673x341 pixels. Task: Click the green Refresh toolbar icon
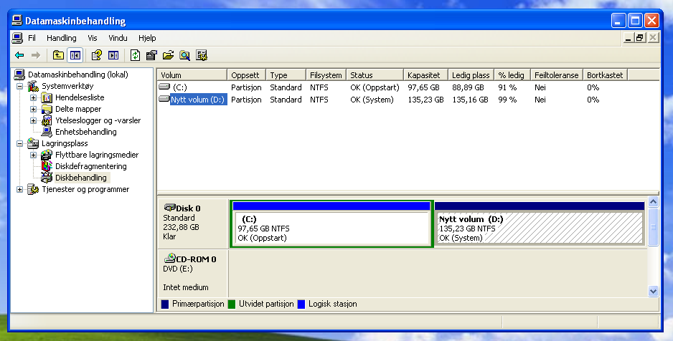coord(135,55)
